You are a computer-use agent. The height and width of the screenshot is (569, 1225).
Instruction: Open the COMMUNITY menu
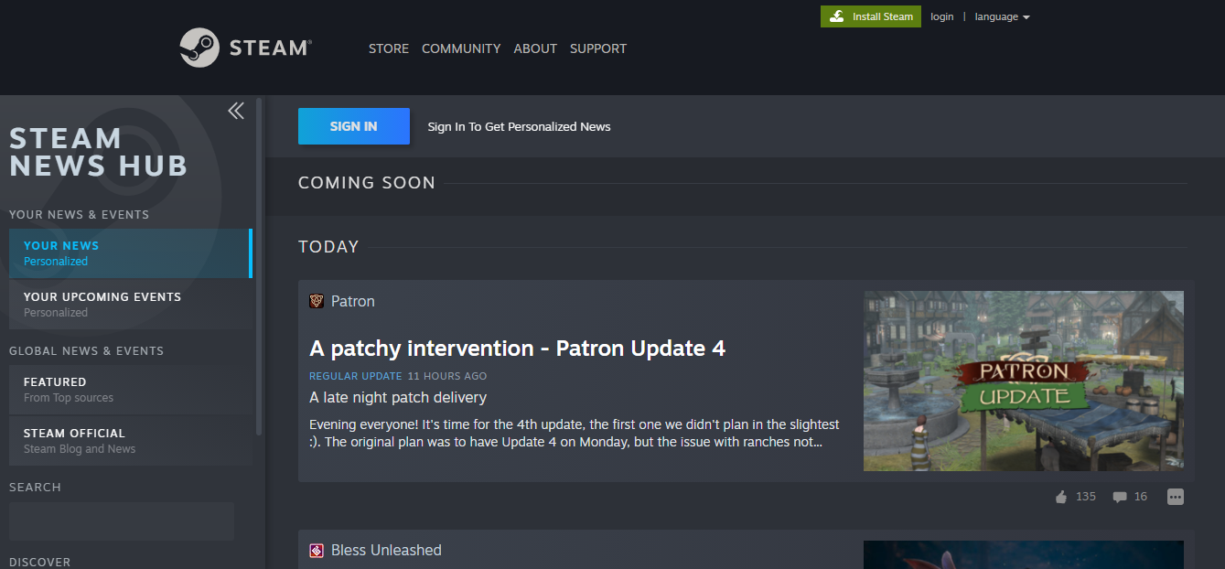coord(461,48)
